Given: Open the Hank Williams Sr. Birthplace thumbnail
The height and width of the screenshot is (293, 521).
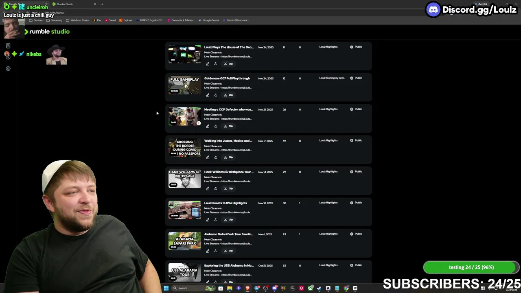Looking at the screenshot, I should [x=185, y=179].
